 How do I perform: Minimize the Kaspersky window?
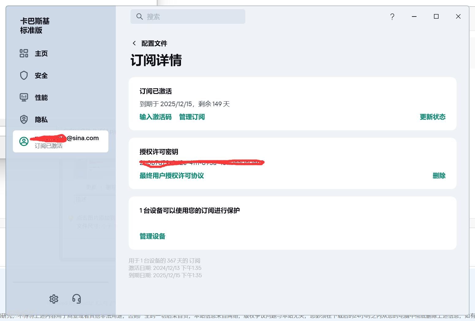[414, 17]
